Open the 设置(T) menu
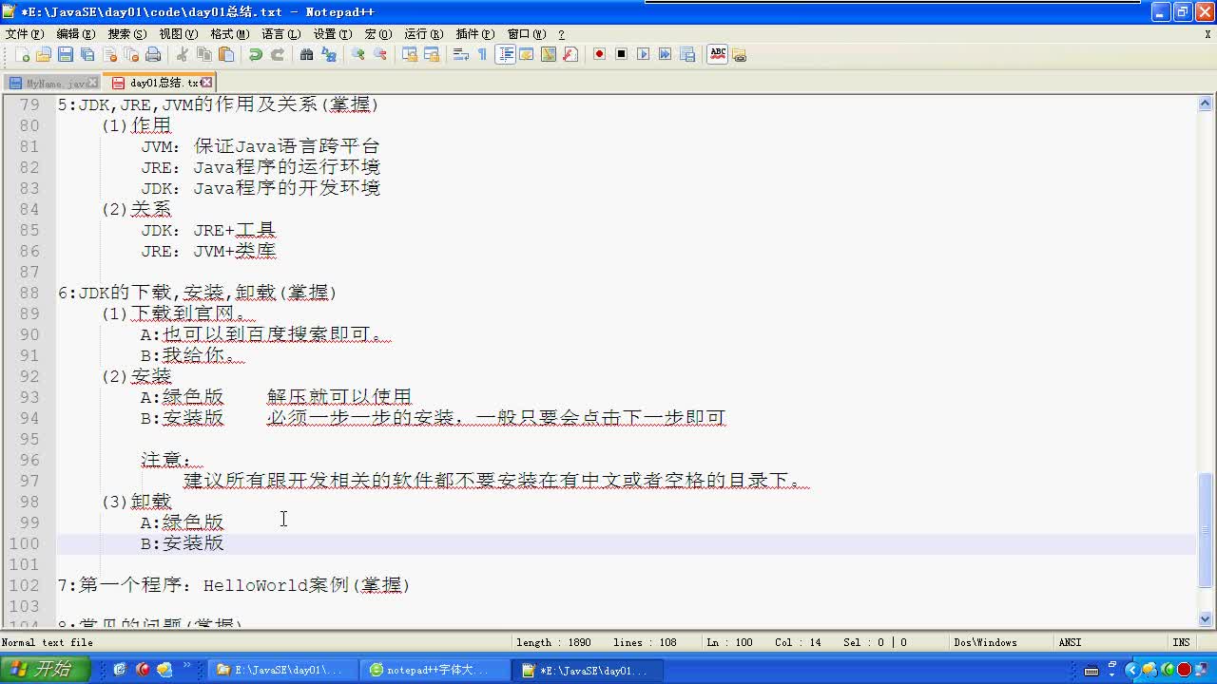This screenshot has height=684, width=1217. pos(332,34)
